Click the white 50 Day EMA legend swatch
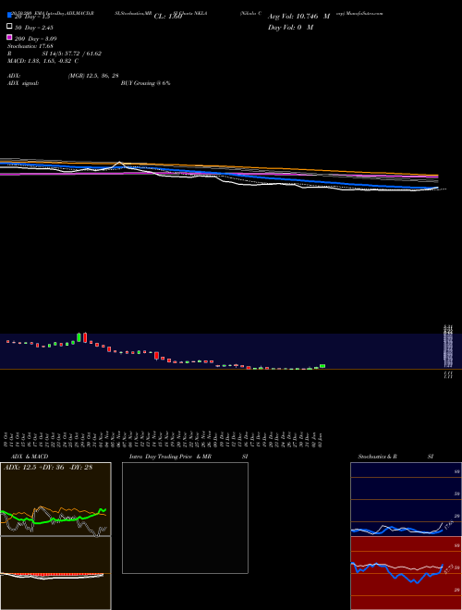This screenshot has width=462, height=610. (9, 27)
